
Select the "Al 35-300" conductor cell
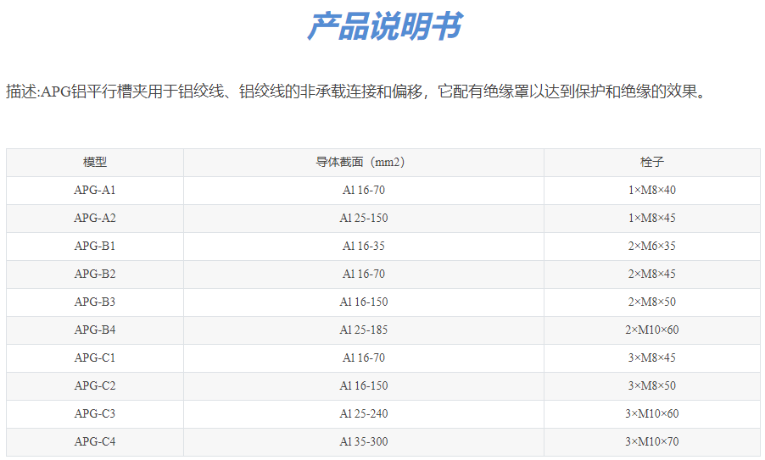pyautogui.click(x=363, y=441)
